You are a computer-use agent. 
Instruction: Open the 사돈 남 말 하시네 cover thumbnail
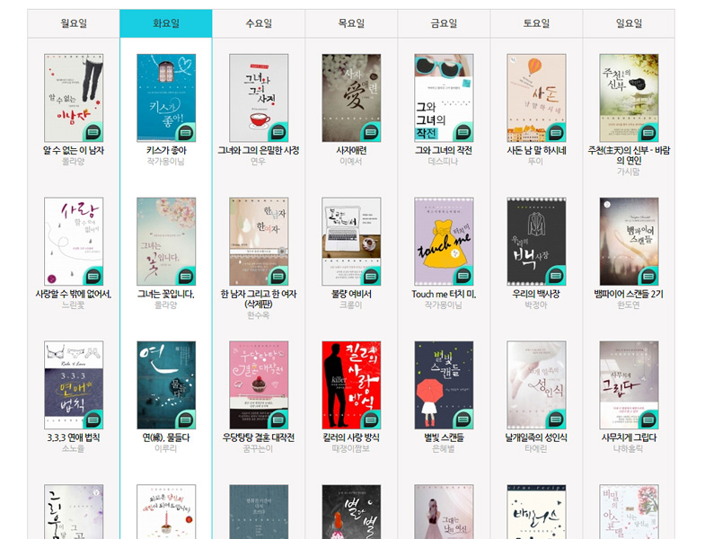[536, 97]
